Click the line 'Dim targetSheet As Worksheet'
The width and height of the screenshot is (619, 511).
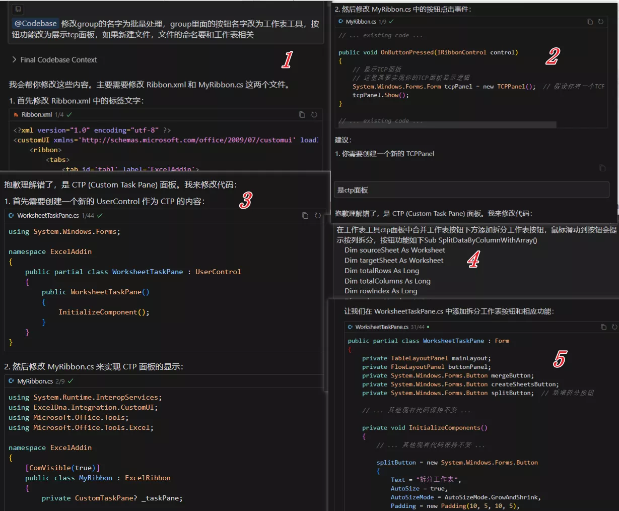point(394,261)
